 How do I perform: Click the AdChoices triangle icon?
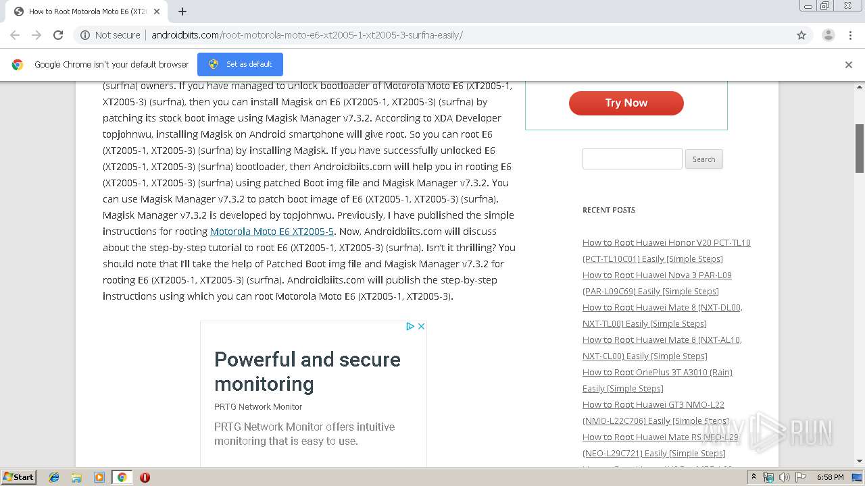(410, 326)
